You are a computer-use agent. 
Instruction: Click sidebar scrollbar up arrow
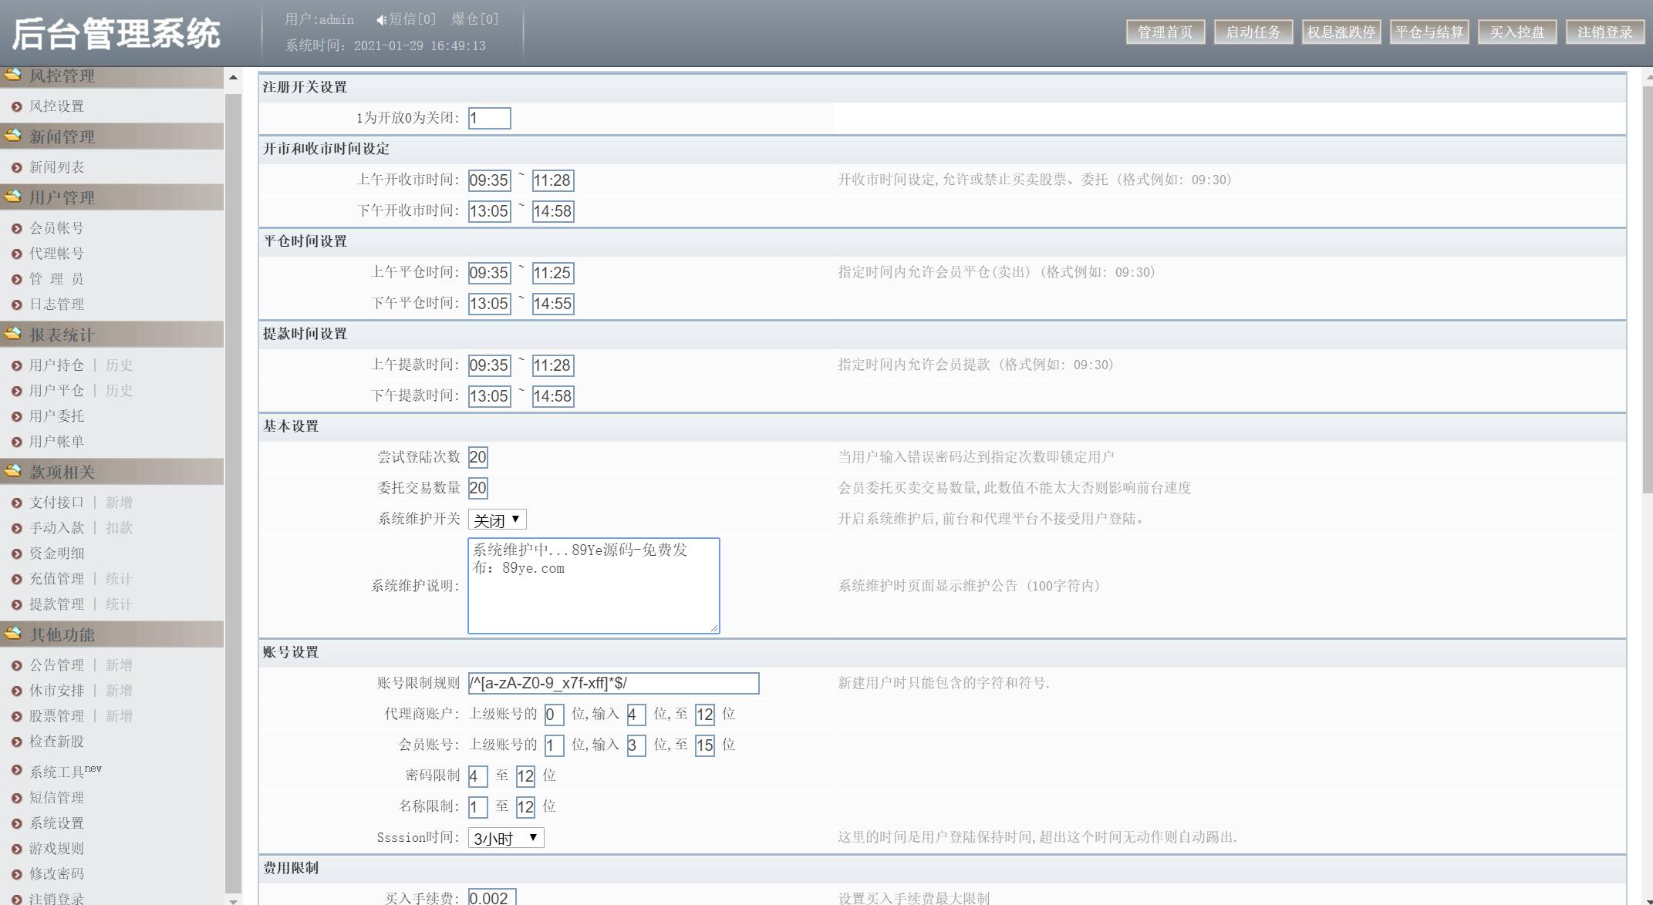coord(233,78)
